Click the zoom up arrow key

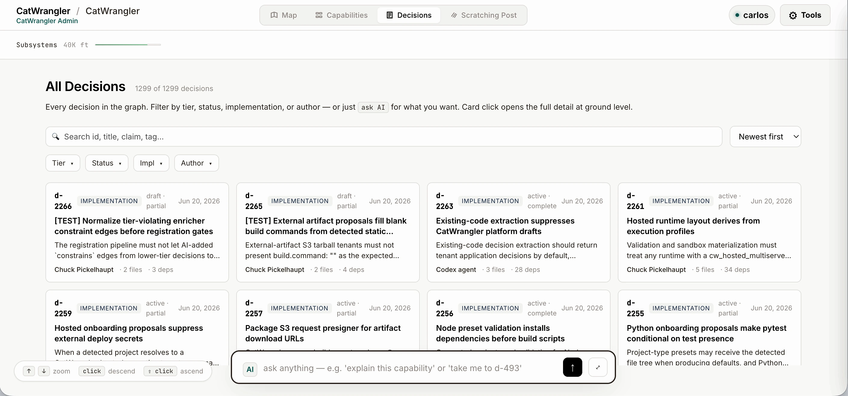(29, 371)
